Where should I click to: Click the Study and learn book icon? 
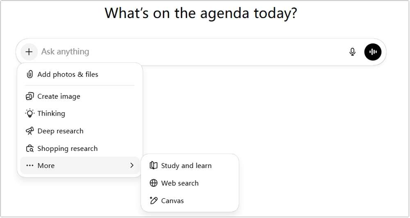(154, 166)
